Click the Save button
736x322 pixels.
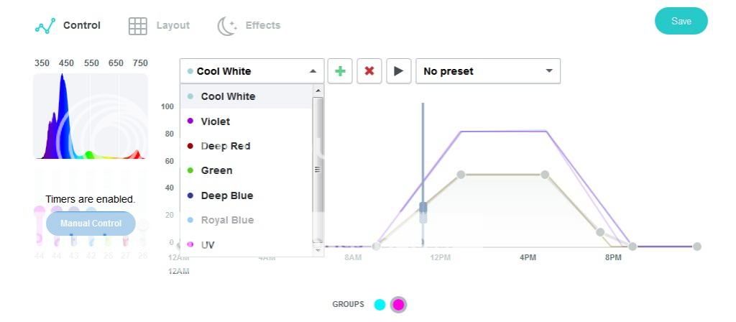(x=681, y=22)
